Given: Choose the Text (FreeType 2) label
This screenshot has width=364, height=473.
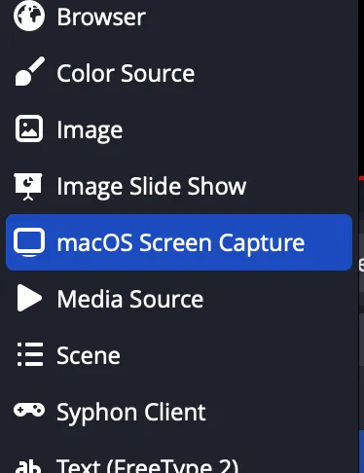Looking at the screenshot, I should pos(147,466).
